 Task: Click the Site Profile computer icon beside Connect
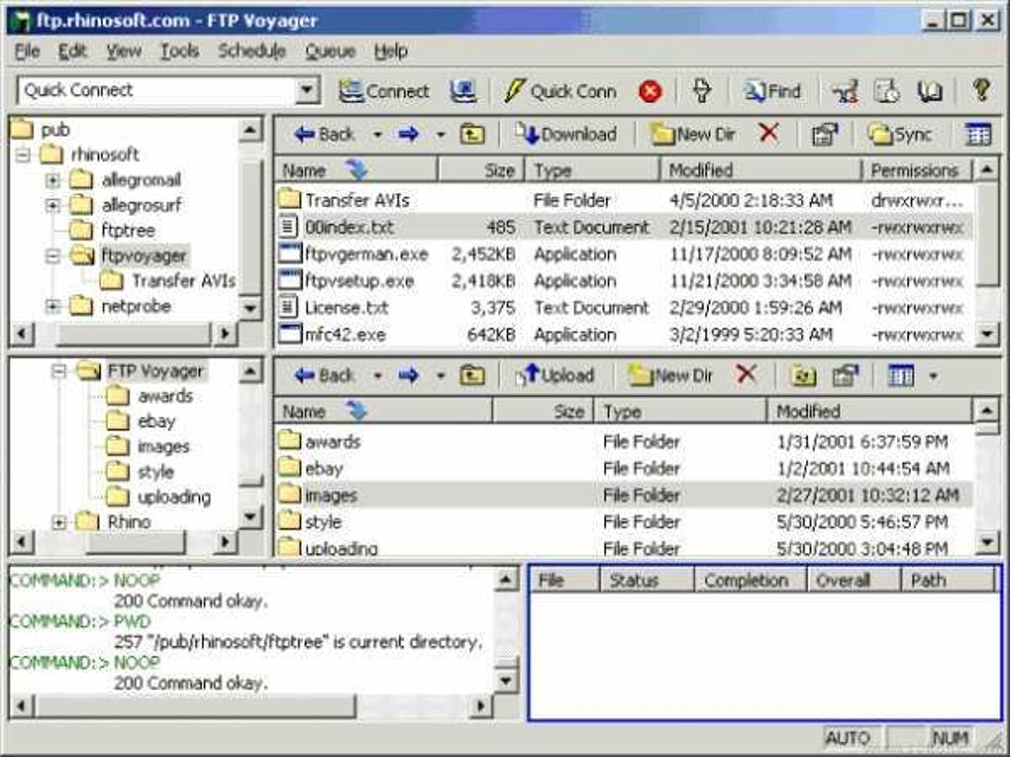463,91
